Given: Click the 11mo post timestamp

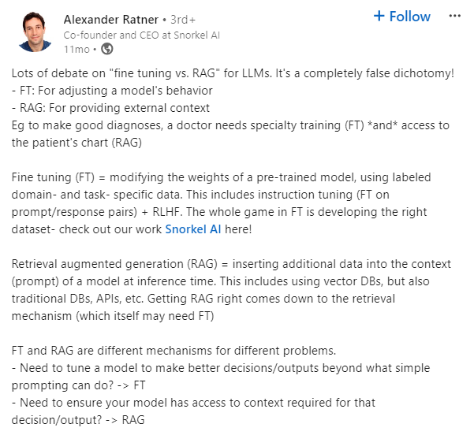Looking at the screenshot, I should click(x=77, y=49).
